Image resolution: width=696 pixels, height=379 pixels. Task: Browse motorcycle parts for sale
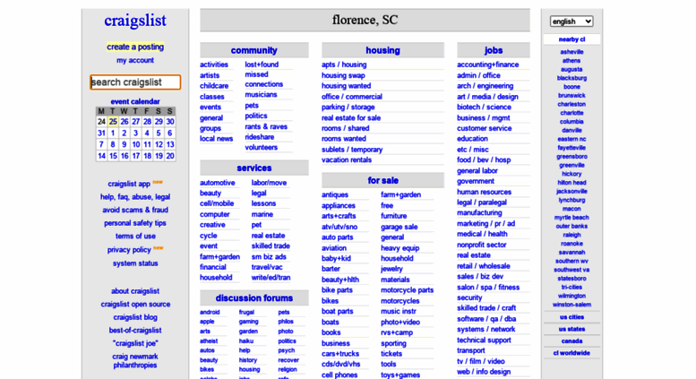pyautogui.click(x=407, y=289)
